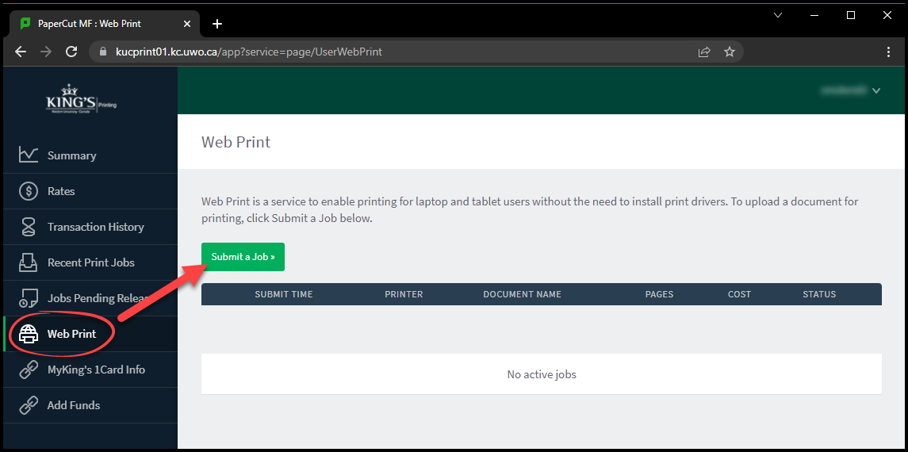Screen dimensions: 908x452
Task: Click the address bar URL field
Action: (x=397, y=52)
